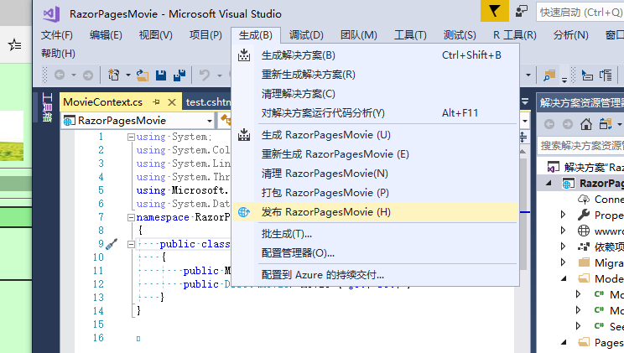Select 发布 RazorPagesMovie menu item
The height and width of the screenshot is (353, 624).
325,212
